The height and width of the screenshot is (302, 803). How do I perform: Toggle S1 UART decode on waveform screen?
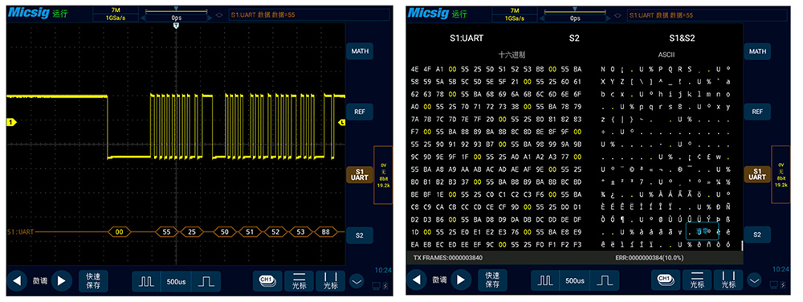click(x=359, y=174)
